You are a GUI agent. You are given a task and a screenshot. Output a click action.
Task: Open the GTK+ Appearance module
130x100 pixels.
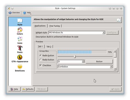[x=20, y=59]
